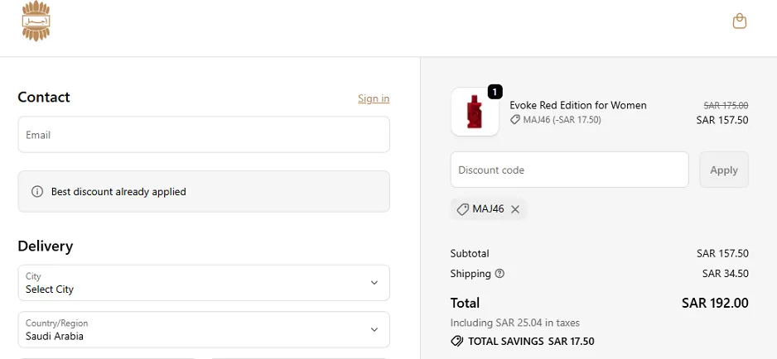Open the Select City dropdown
This screenshot has height=359, width=777.
pos(204,283)
